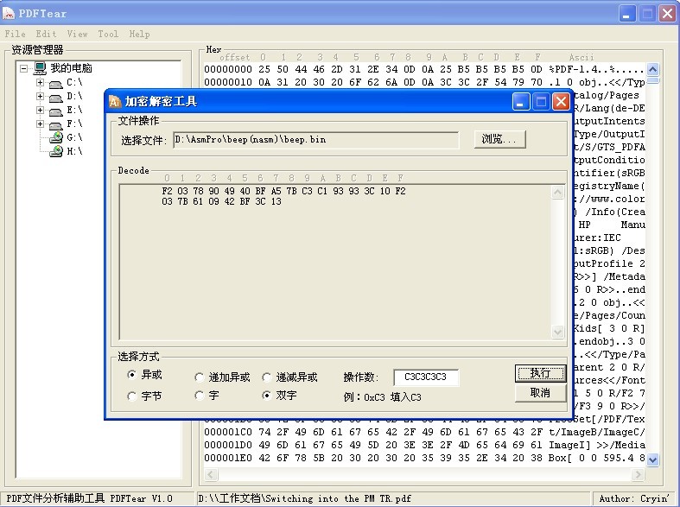The height and width of the screenshot is (507, 680).
Task: Click the PDFTear title bar icon
Action: coord(10,13)
